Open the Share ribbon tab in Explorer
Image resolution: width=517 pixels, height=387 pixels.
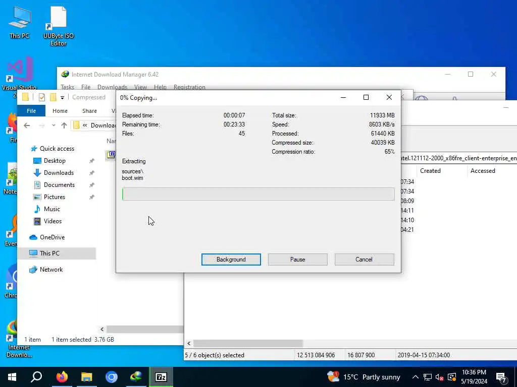(89, 111)
